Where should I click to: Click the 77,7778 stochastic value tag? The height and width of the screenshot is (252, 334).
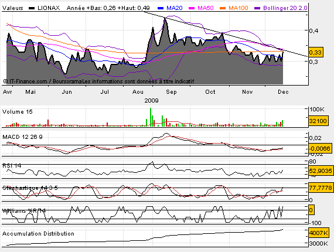pyautogui.click(x=321, y=188)
